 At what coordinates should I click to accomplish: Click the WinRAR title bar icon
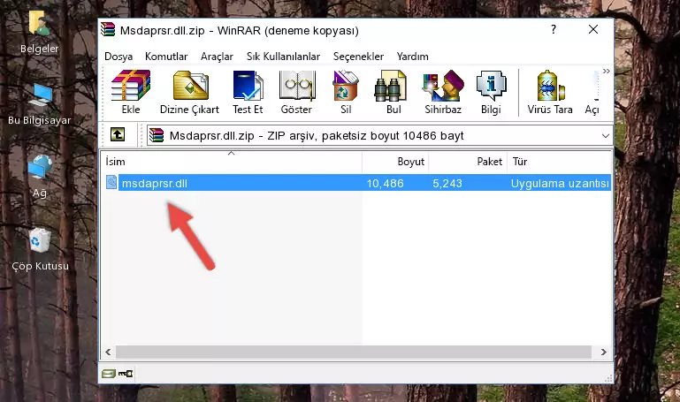point(109,30)
